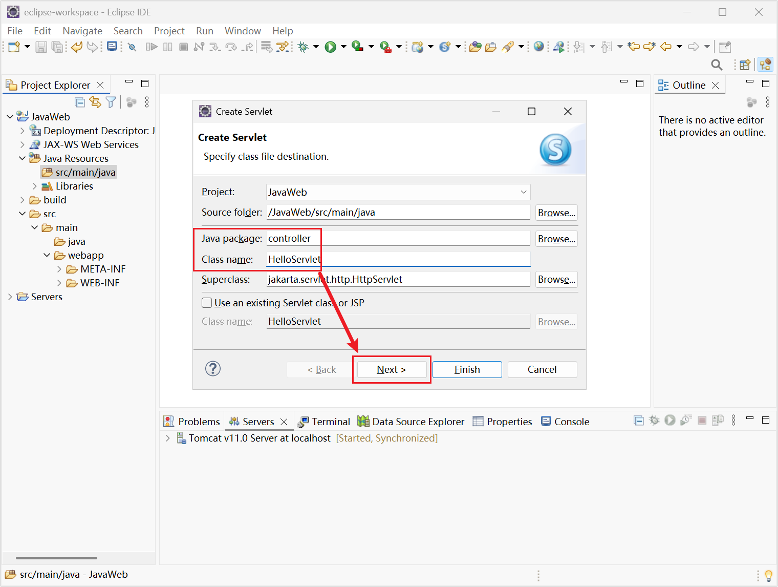Click Skip All Breakpoints icon
Image resolution: width=778 pixels, height=587 pixels.
pos(132,47)
